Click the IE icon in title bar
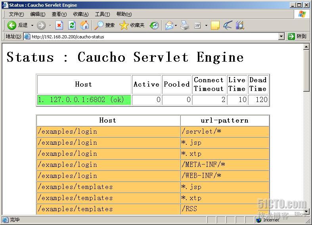 (5, 5)
